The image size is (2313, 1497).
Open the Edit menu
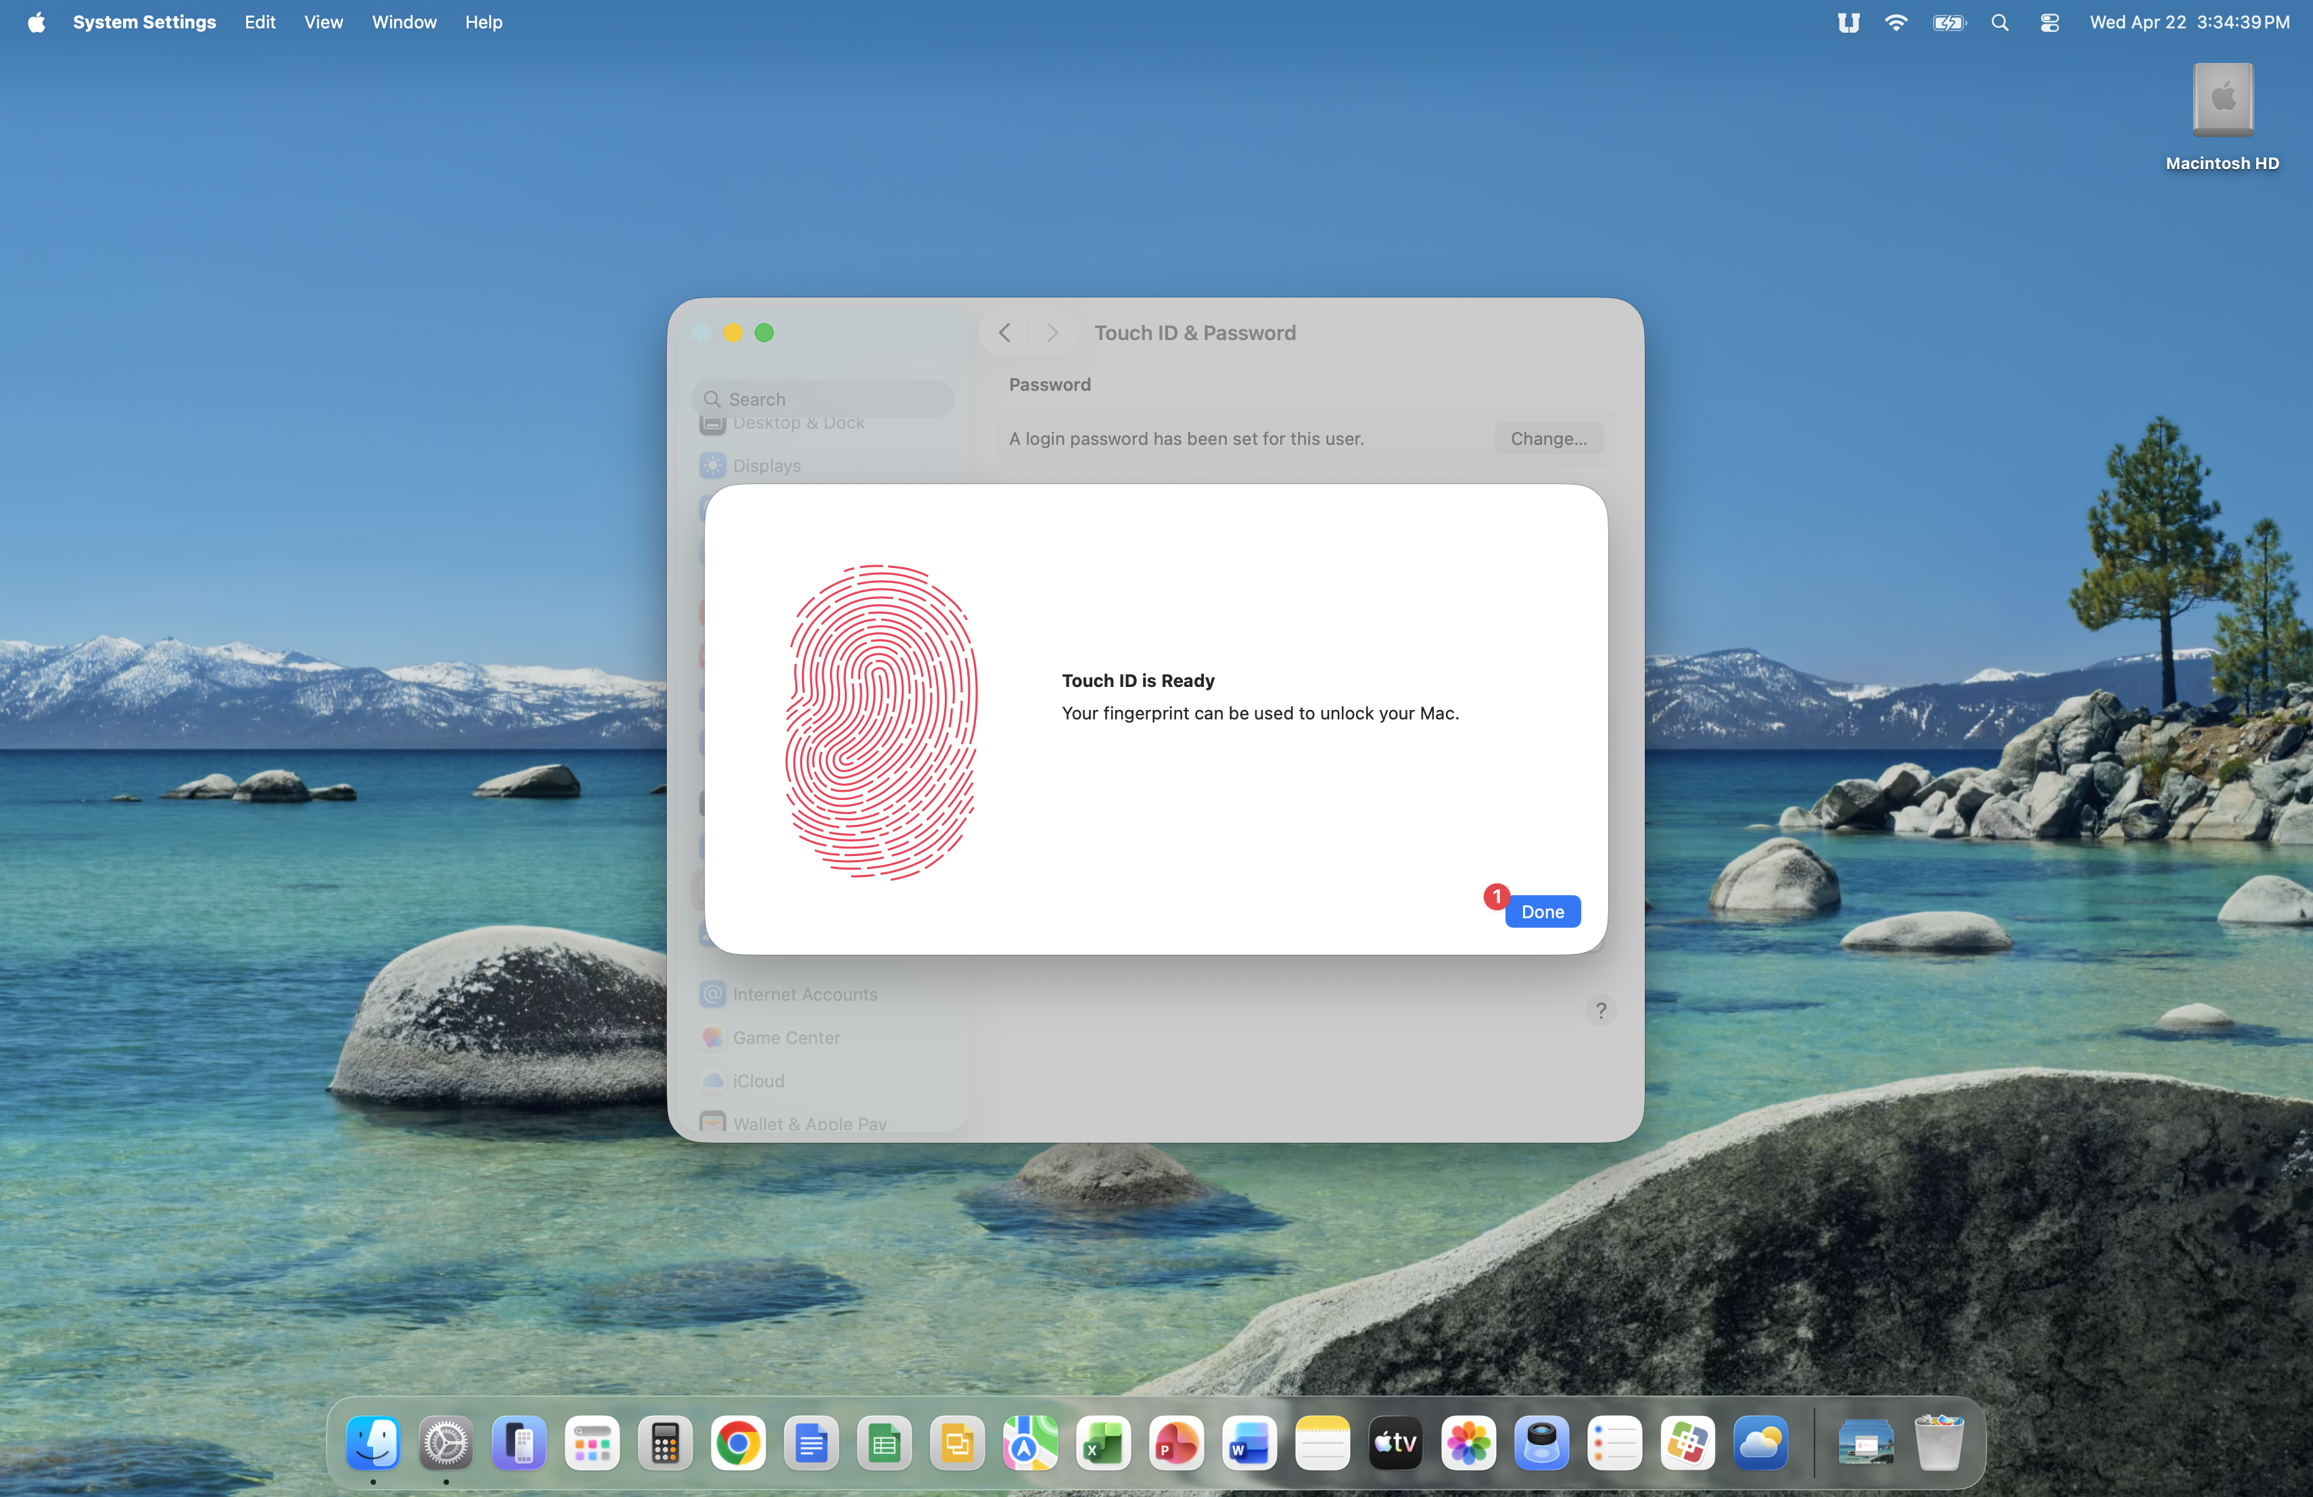click(x=260, y=22)
